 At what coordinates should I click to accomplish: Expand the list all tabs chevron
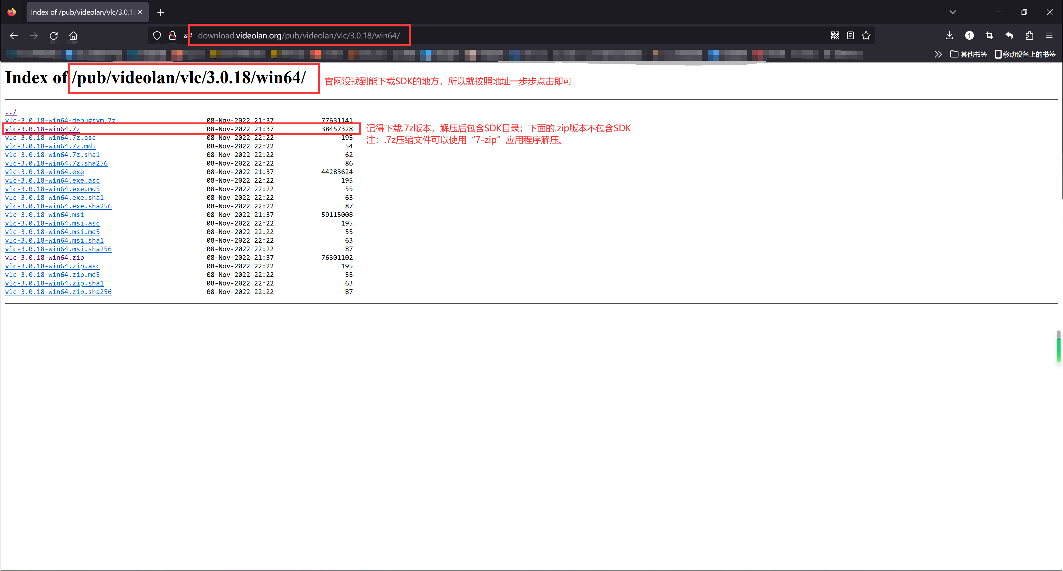pos(953,12)
